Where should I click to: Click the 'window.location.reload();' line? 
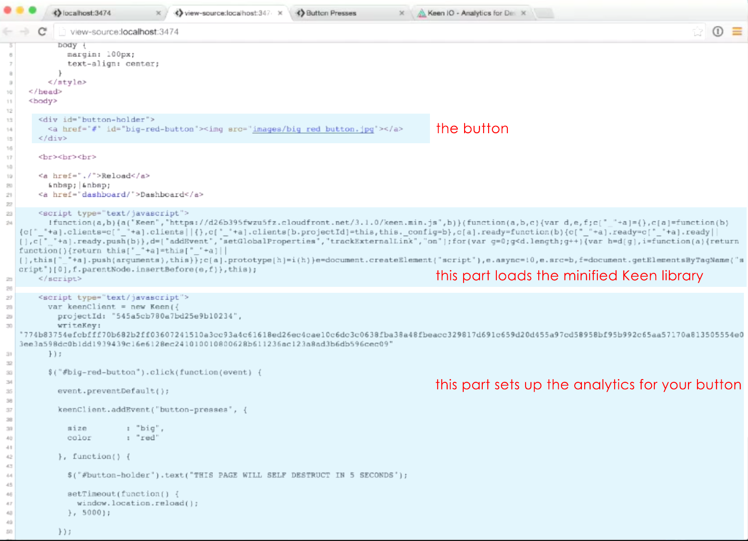pos(138,503)
